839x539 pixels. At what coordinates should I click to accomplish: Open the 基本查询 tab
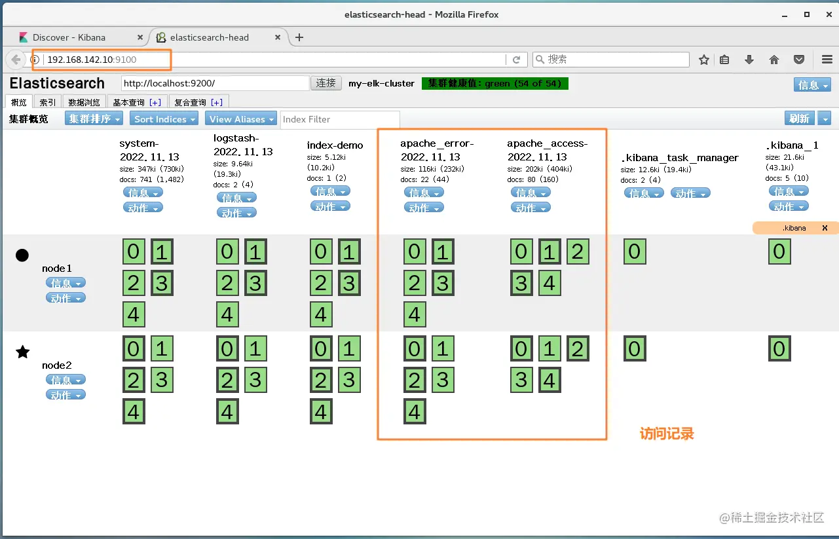pyautogui.click(x=137, y=102)
